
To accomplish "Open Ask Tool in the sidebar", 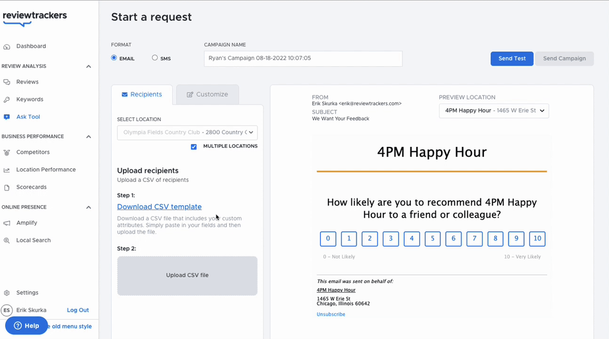I will (x=28, y=117).
